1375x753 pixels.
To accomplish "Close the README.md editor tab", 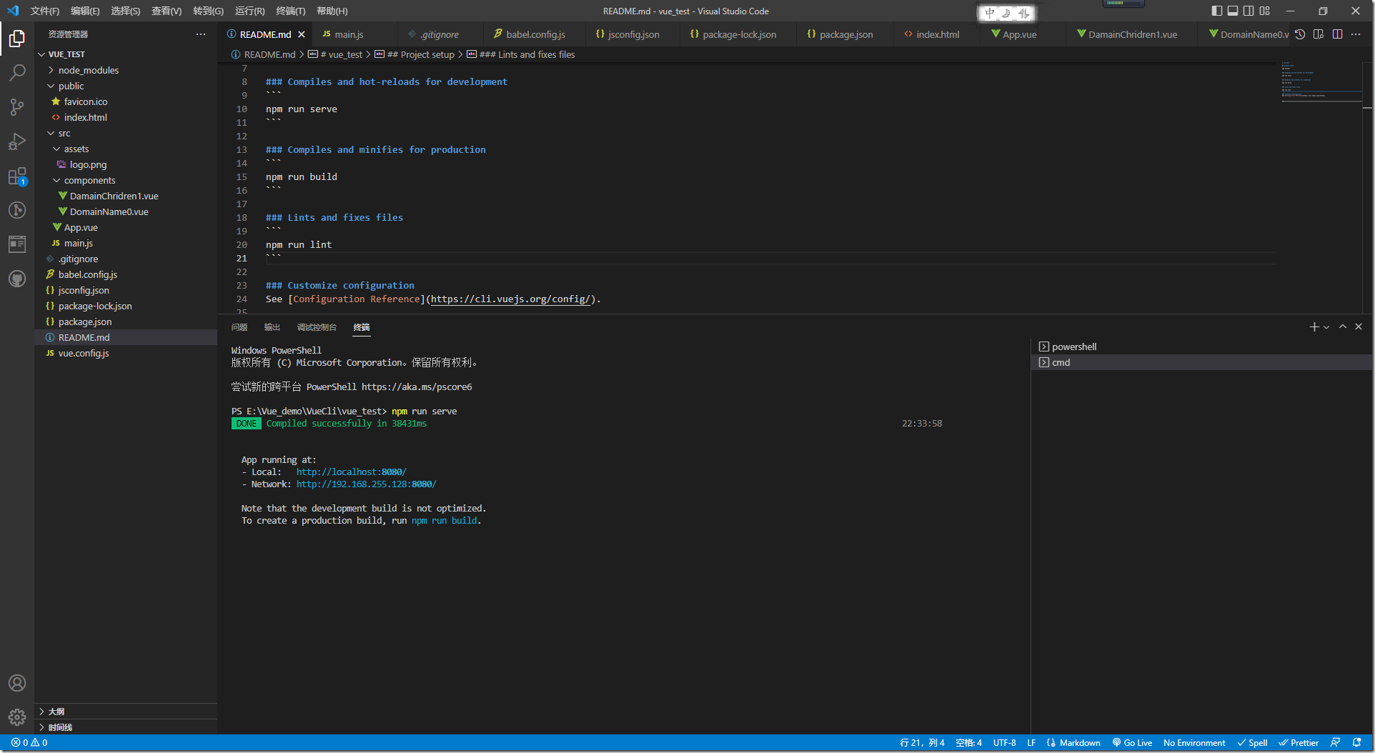I will coord(302,34).
